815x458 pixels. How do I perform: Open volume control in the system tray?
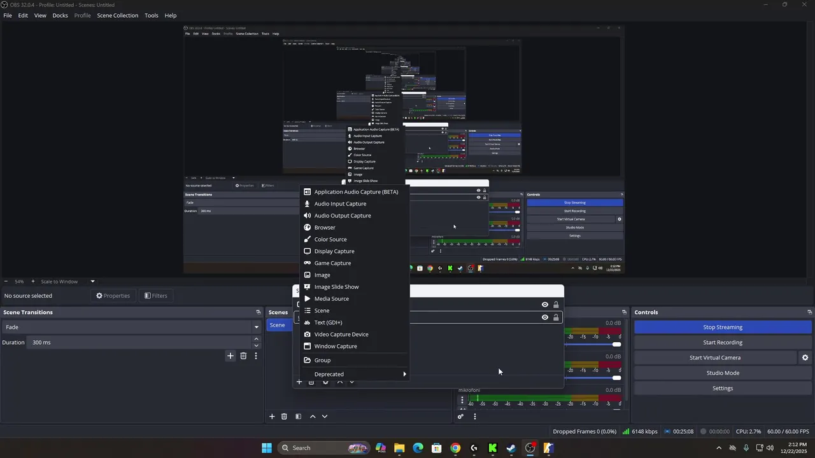click(770, 448)
